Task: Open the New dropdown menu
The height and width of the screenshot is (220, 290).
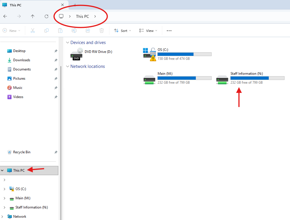Action: tap(11, 30)
